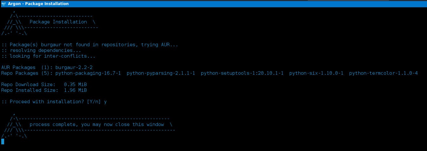Click the 'python-setuptools-1:20.10.1-1' package name
Screen dimensions: 427x151
[242, 73]
